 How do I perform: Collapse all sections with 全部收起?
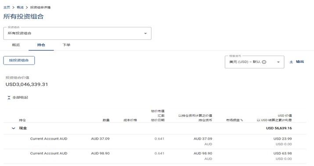click(x=20, y=97)
